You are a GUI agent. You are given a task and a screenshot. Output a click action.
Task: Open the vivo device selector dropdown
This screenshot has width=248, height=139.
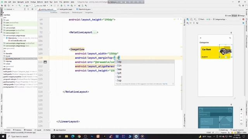[41, 6]
